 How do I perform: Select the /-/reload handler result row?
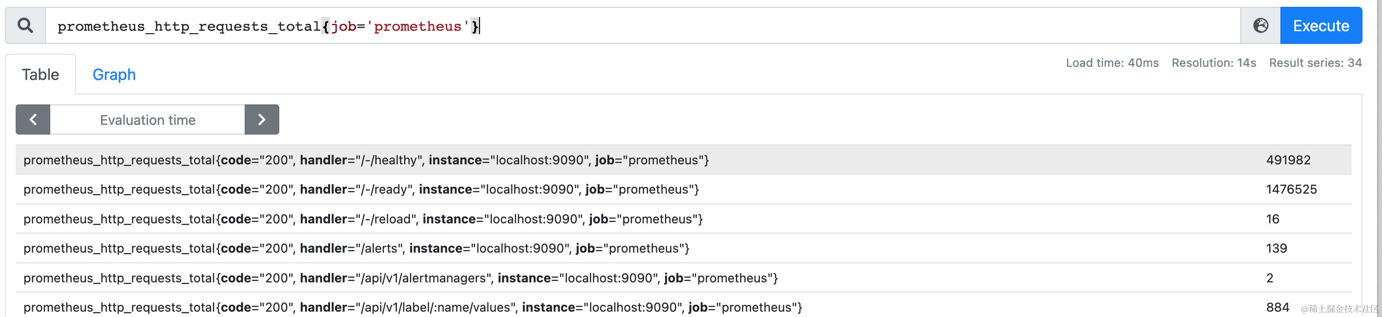(x=684, y=218)
